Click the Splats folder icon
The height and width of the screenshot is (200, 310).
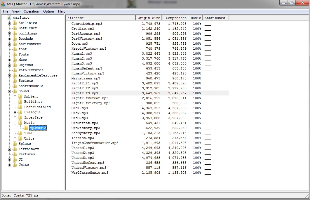(x=15, y=144)
